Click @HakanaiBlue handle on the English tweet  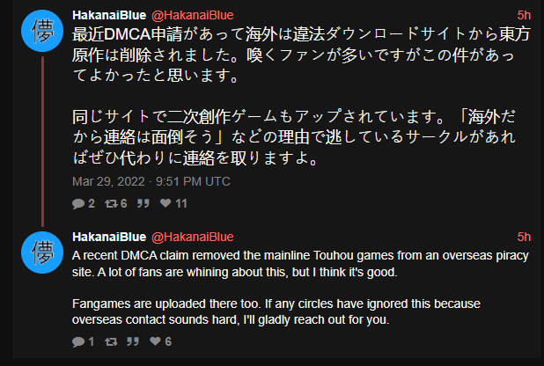[193, 236]
